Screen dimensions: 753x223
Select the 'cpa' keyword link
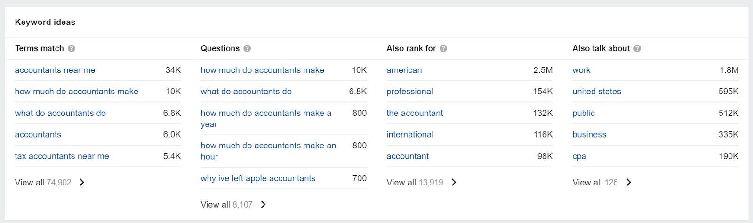coord(579,156)
